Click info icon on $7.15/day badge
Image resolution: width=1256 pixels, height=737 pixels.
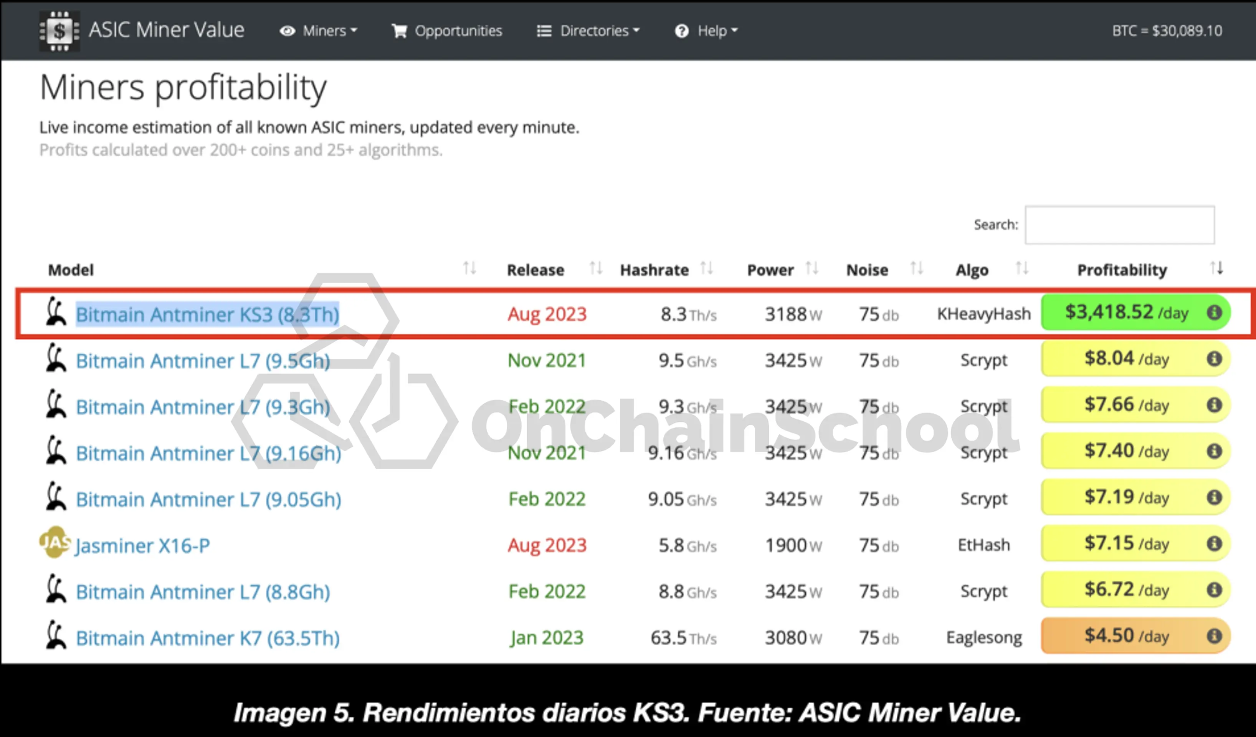click(1214, 543)
